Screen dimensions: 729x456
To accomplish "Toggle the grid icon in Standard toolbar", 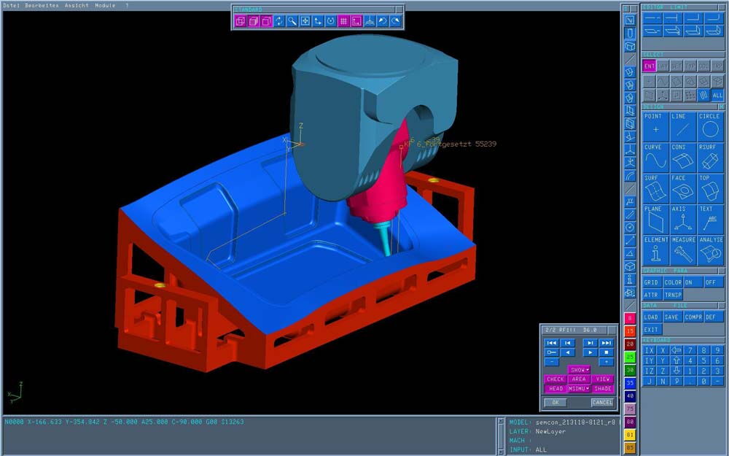I will click(x=343, y=21).
